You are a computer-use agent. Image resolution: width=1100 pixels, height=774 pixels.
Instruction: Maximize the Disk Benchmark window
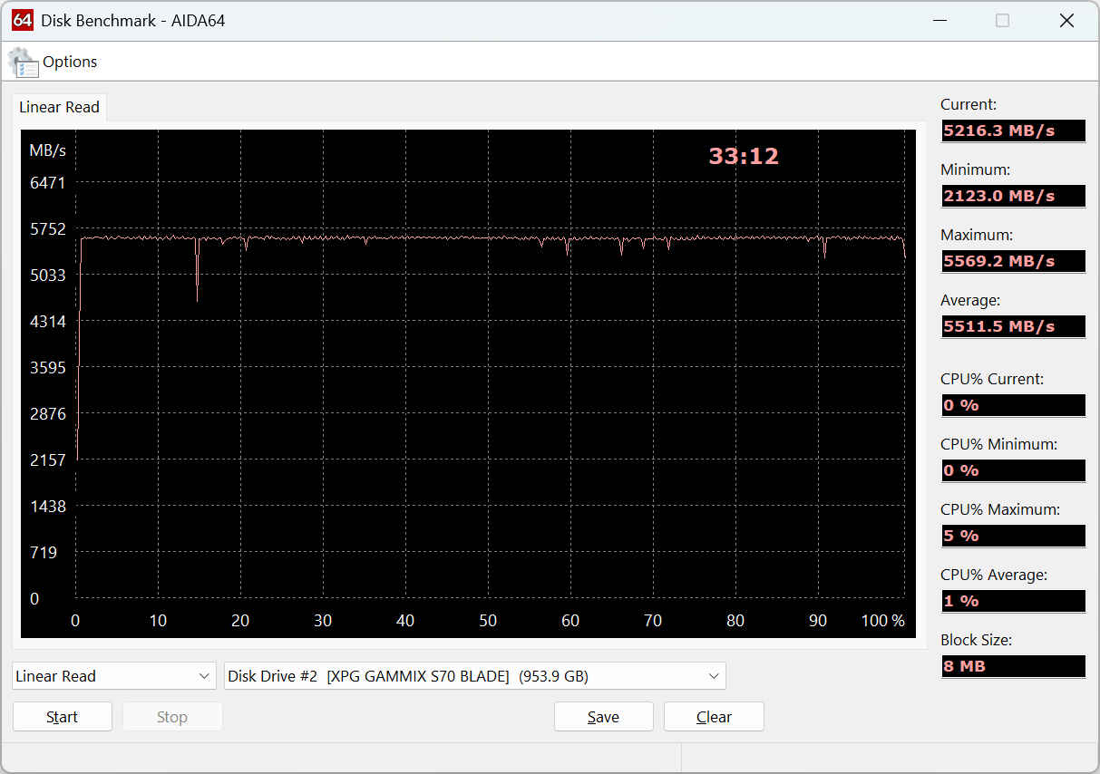pos(1002,20)
